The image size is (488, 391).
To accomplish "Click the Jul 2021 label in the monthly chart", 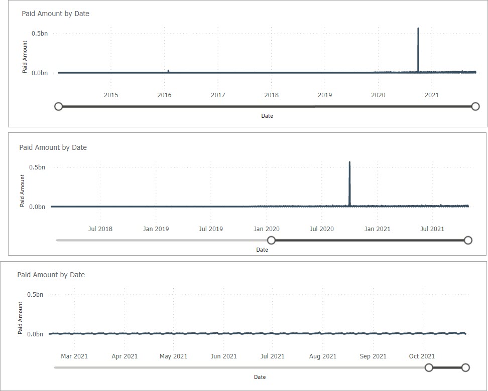I will (272, 356).
